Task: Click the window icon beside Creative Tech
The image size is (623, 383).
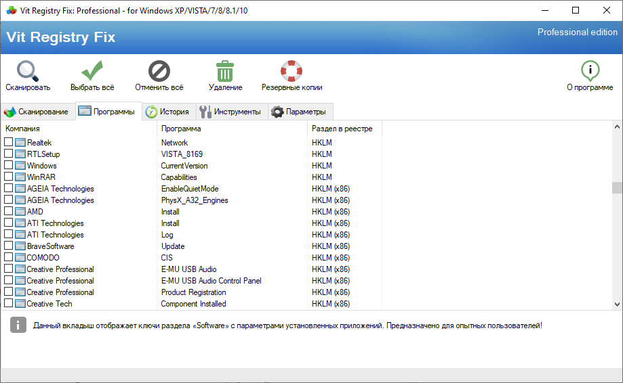Action: (20, 303)
